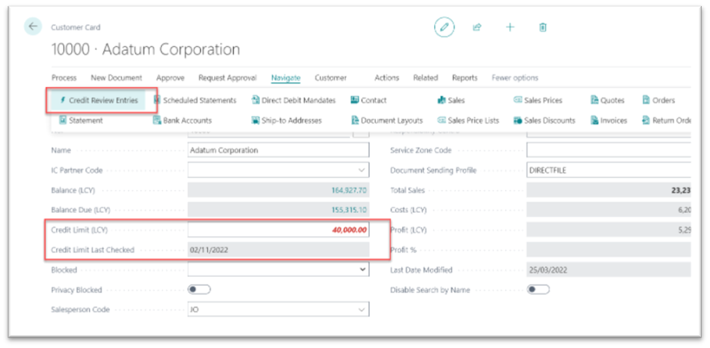Open Statement action

pyautogui.click(x=82, y=120)
